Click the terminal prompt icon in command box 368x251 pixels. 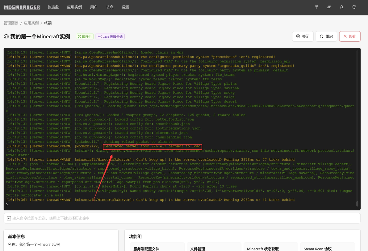(9, 218)
